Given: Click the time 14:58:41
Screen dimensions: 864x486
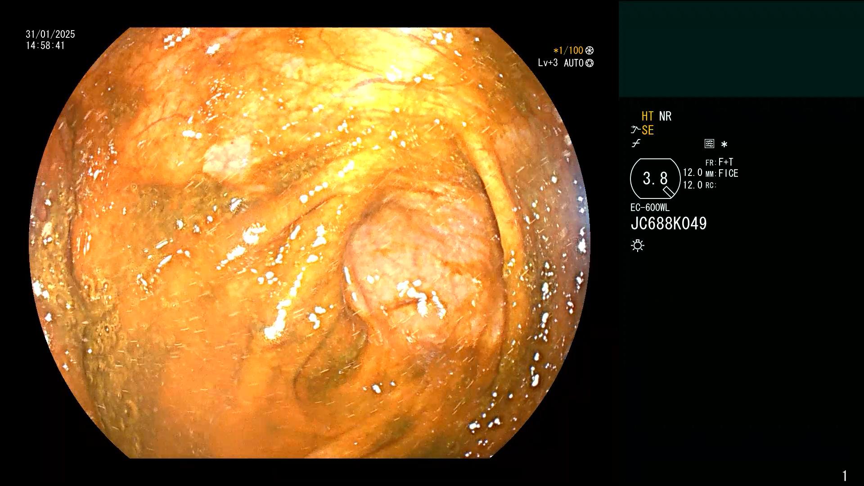Looking at the screenshot, I should click(45, 45).
